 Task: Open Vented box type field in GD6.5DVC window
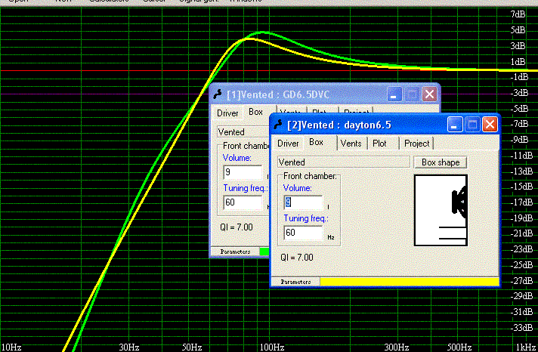pyautogui.click(x=243, y=132)
